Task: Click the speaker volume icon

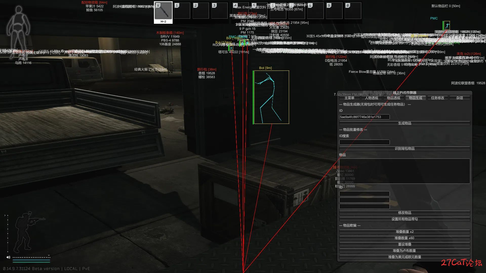Action: click(8, 257)
